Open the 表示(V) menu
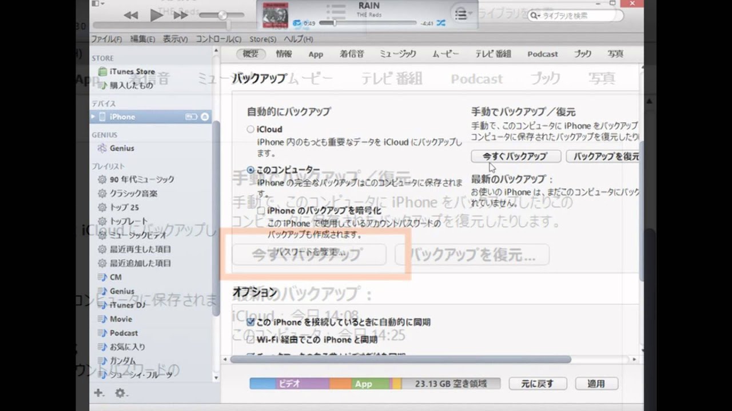This screenshot has width=732, height=411. [x=175, y=39]
